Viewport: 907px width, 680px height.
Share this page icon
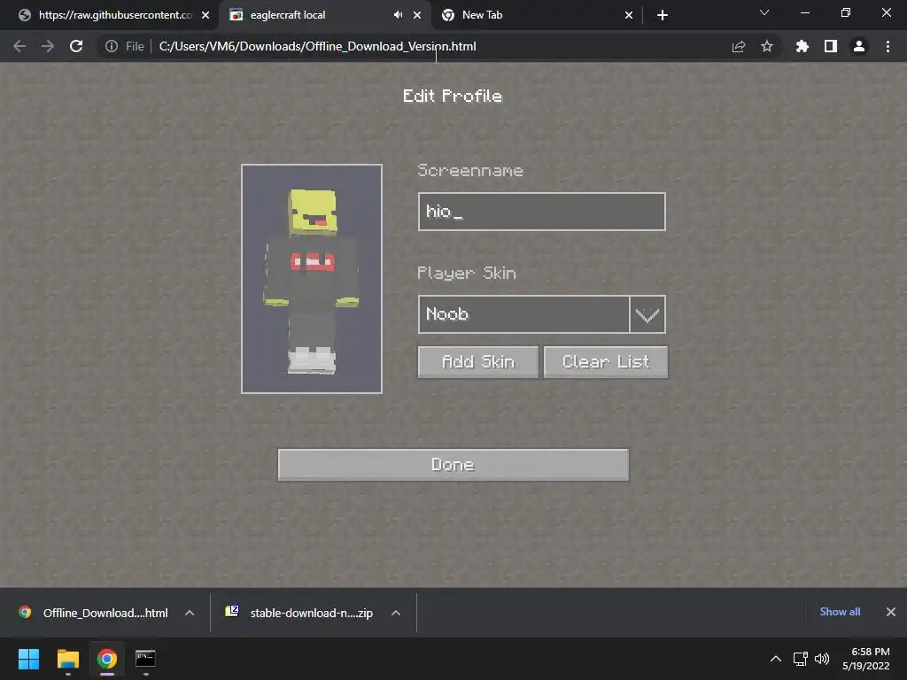[739, 47]
